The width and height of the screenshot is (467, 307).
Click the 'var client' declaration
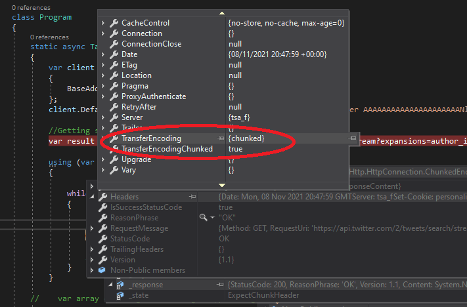point(72,68)
